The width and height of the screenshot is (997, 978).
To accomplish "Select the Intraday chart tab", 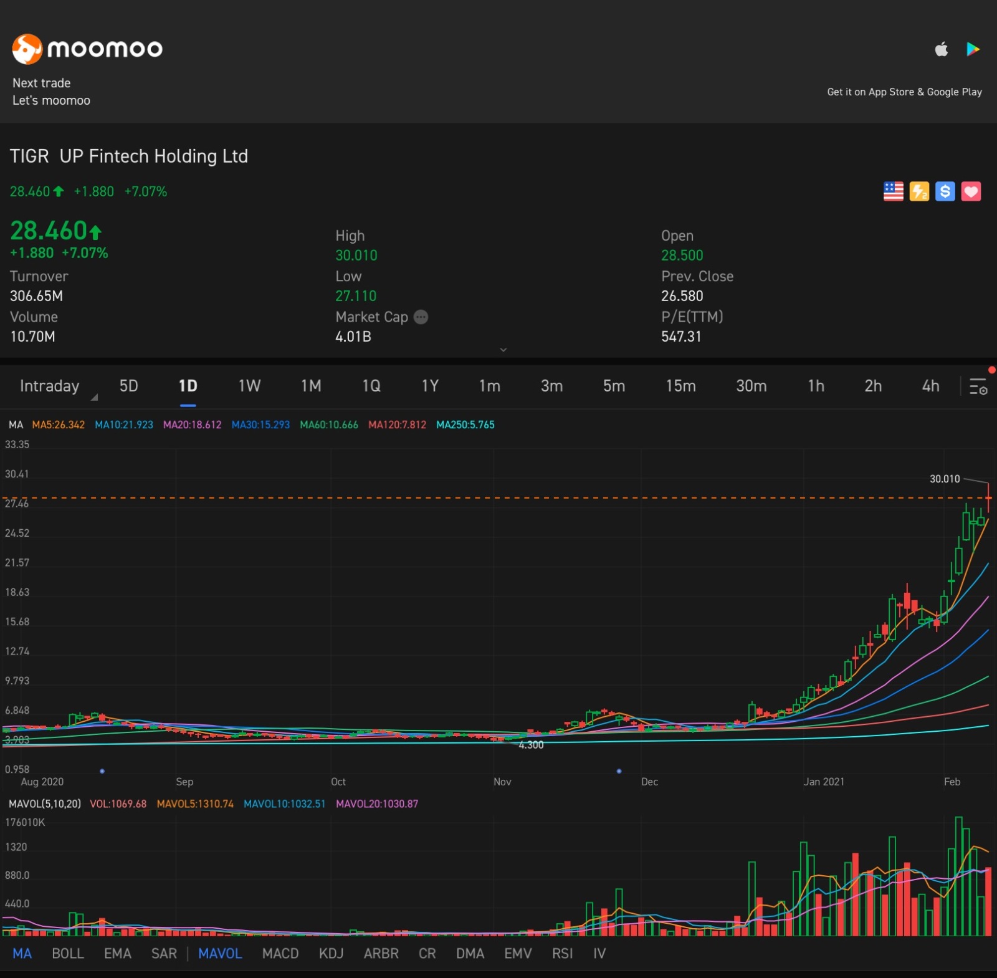I will point(50,386).
